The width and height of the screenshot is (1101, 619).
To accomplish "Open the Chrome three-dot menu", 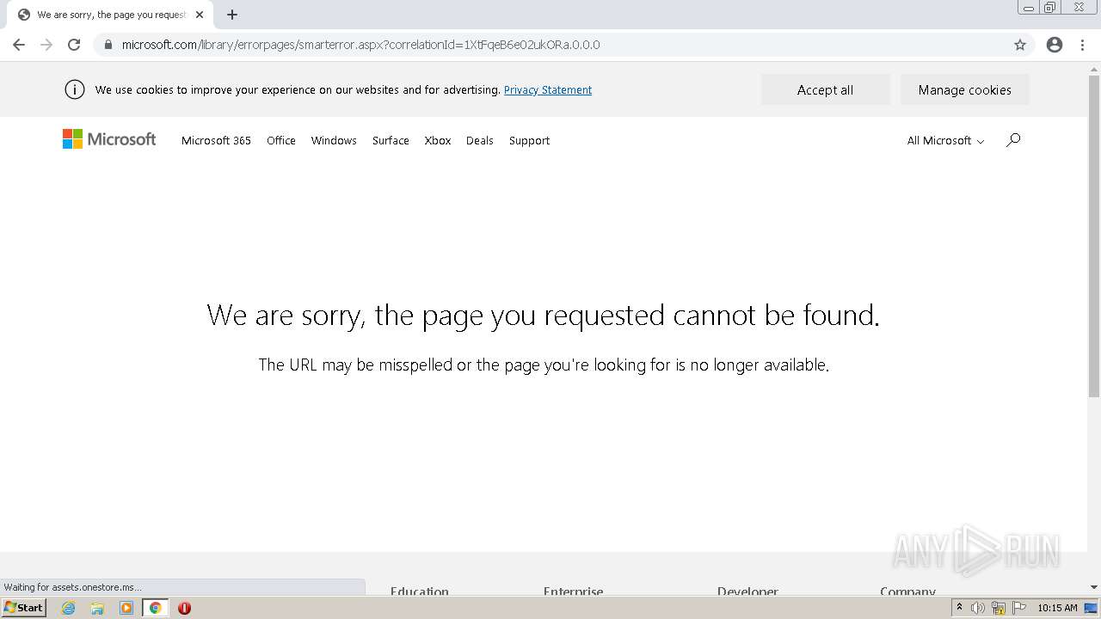I will click(x=1083, y=45).
